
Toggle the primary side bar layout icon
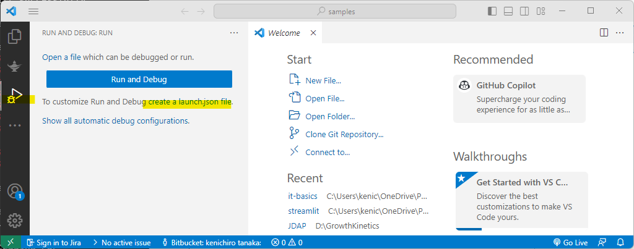click(492, 11)
